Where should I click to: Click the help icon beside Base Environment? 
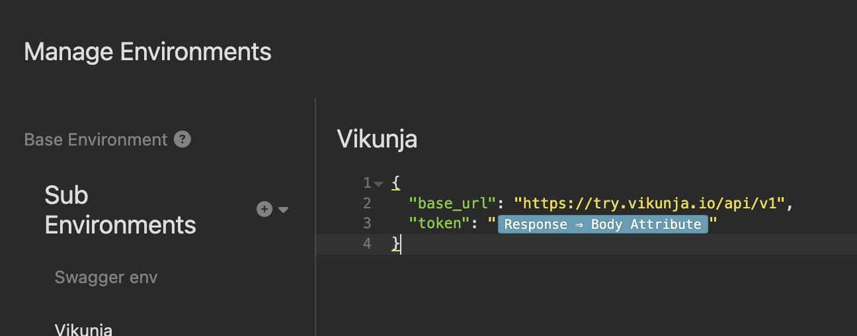(x=183, y=140)
